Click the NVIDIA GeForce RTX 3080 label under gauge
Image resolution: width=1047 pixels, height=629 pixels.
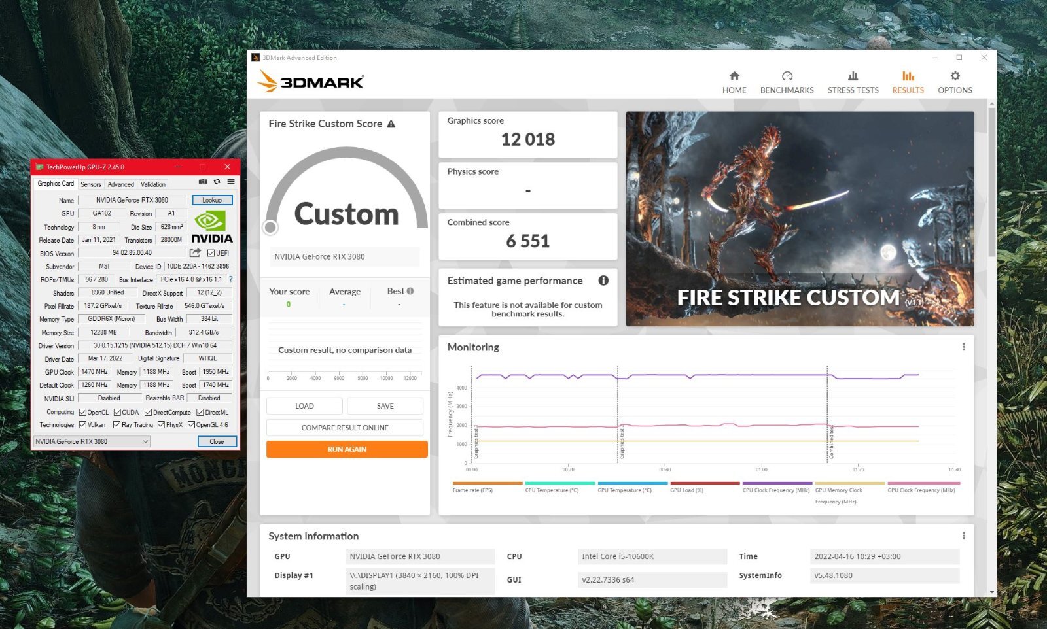click(345, 256)
